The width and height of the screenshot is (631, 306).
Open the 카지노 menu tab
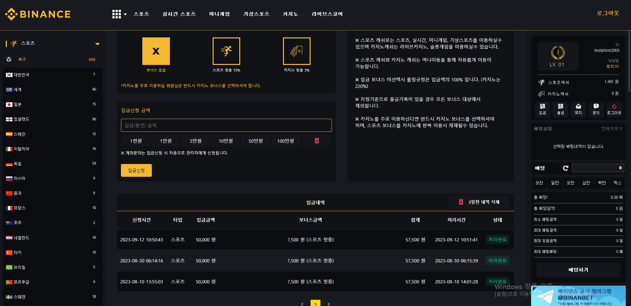click(290, 14)
